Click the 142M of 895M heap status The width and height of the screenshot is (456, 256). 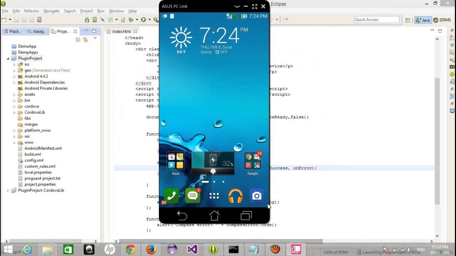point(335,252)
